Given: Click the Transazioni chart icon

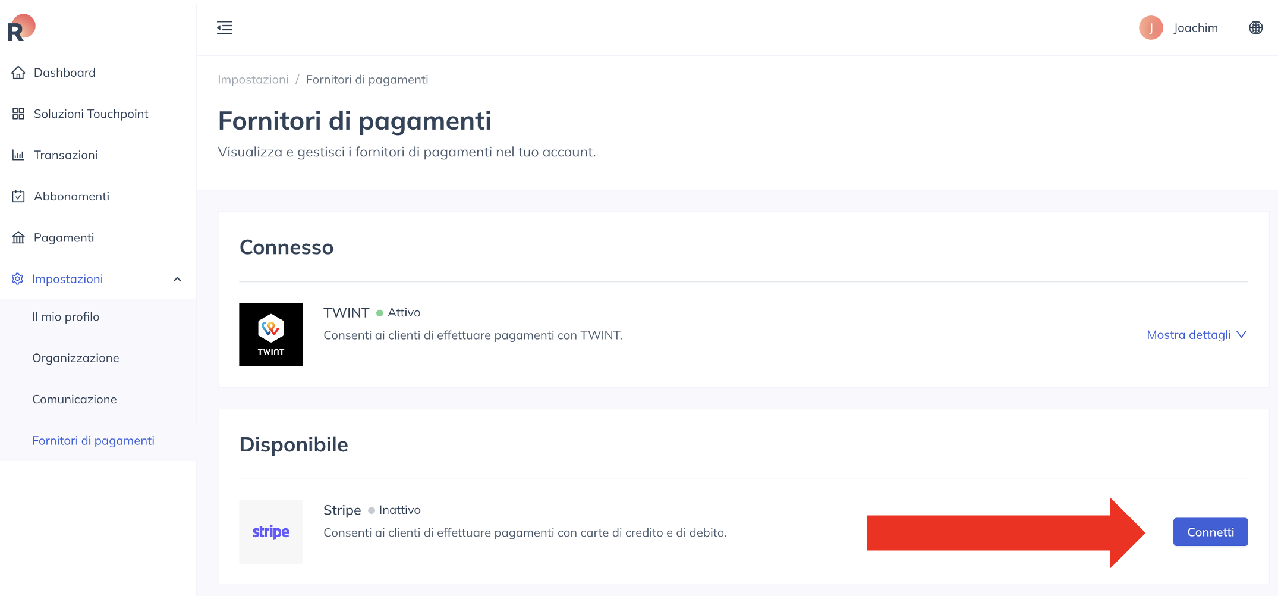Looking at the screenshot, I should (x=18, y=155).
